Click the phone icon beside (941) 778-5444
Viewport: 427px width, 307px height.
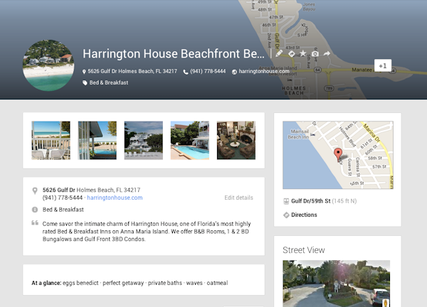(x=186, y=72)
